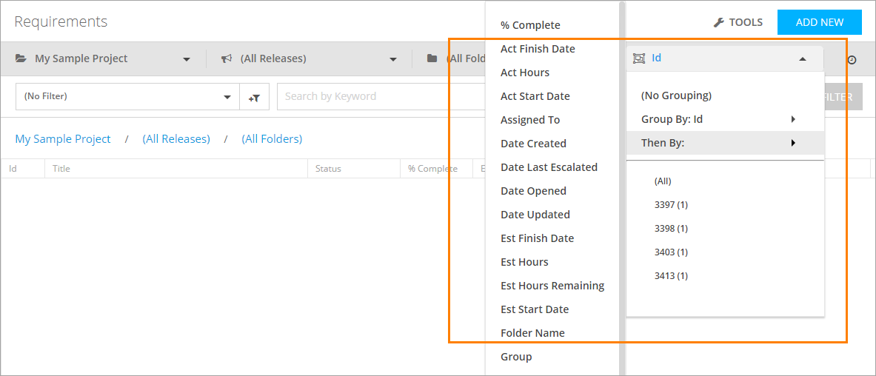Screen dimensions: 876x376
Task: Click the add filter funnel icon
Action: (x=254, y=97)
